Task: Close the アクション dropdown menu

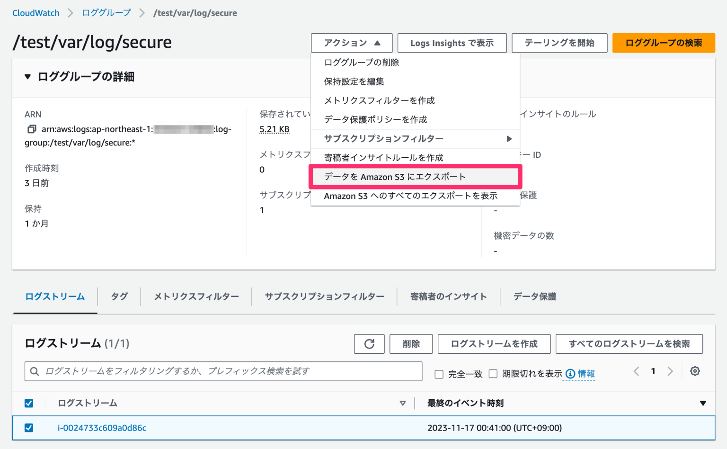Action: coord(352,43)
